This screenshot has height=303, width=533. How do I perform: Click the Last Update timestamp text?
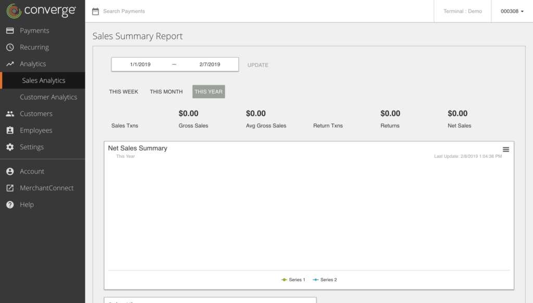468,156
